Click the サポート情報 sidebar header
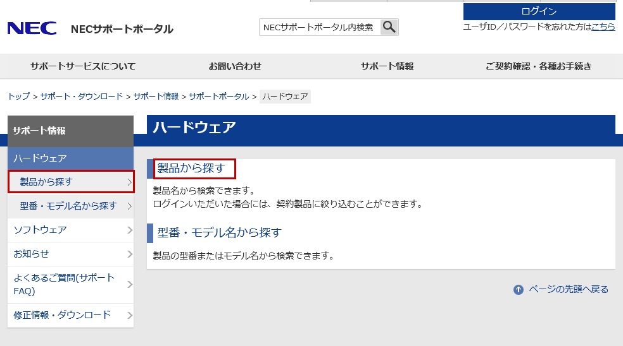Screen dimensions: 623x346 click(x=71, y=131)
